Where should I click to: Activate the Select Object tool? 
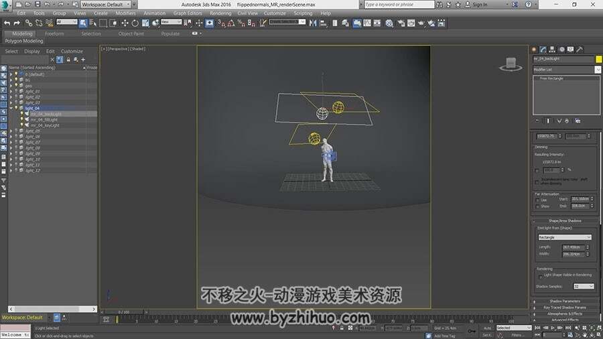pos(83,23)
